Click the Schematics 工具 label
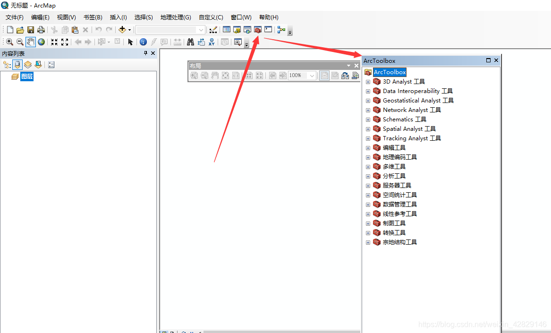This screenshot has height=333, width=551. coord(405,120)
